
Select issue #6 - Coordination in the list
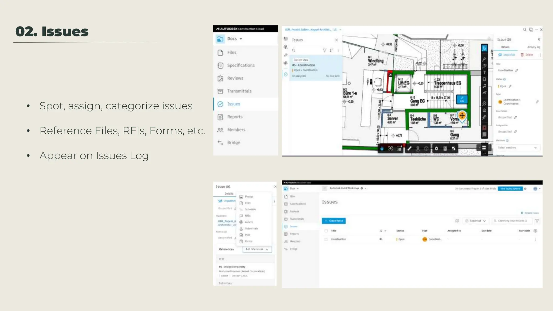316,68
